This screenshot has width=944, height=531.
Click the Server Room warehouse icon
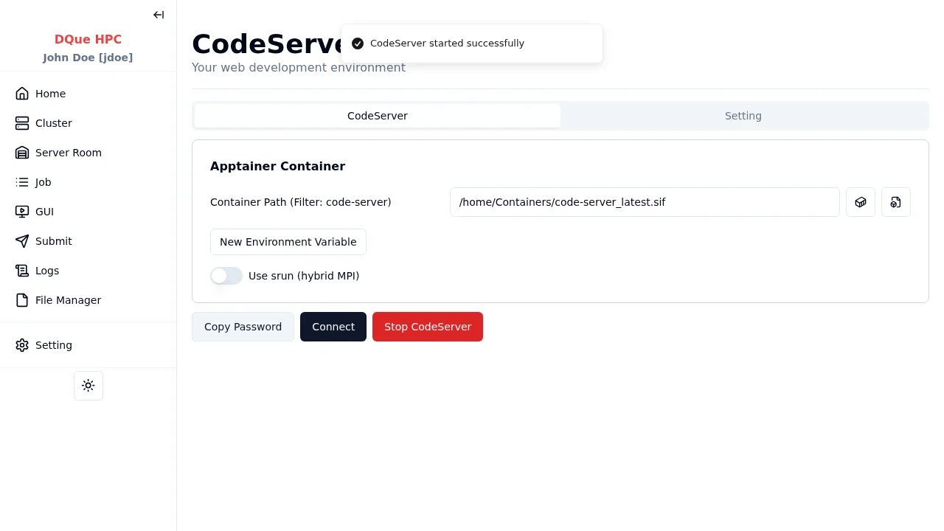(22, 153)
